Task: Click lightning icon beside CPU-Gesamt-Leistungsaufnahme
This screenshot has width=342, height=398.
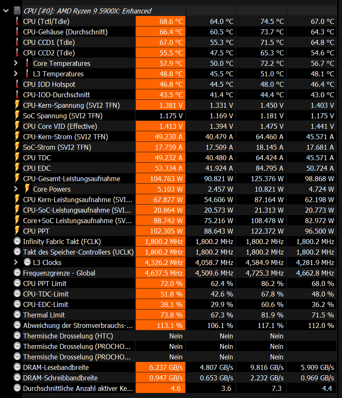Action: pyautogui.click(x=17, y=178)
